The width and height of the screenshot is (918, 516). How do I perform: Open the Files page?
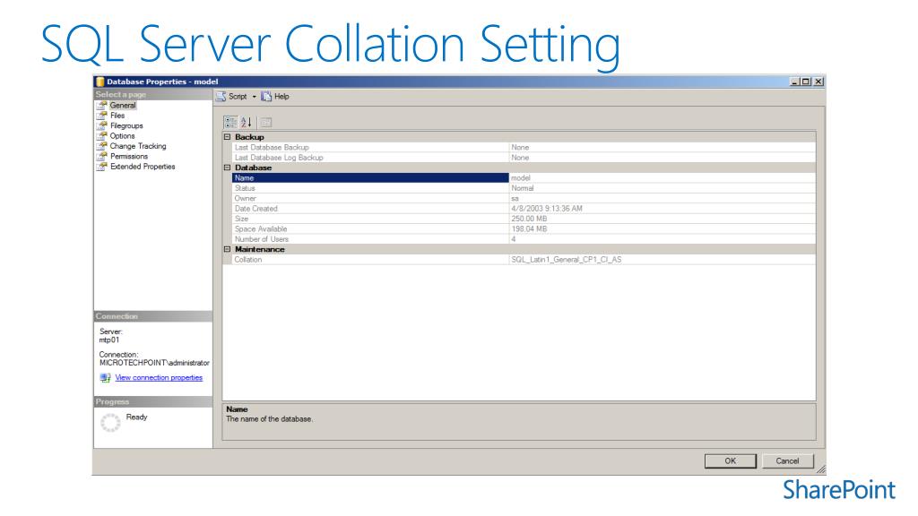(x=117, y=116)
